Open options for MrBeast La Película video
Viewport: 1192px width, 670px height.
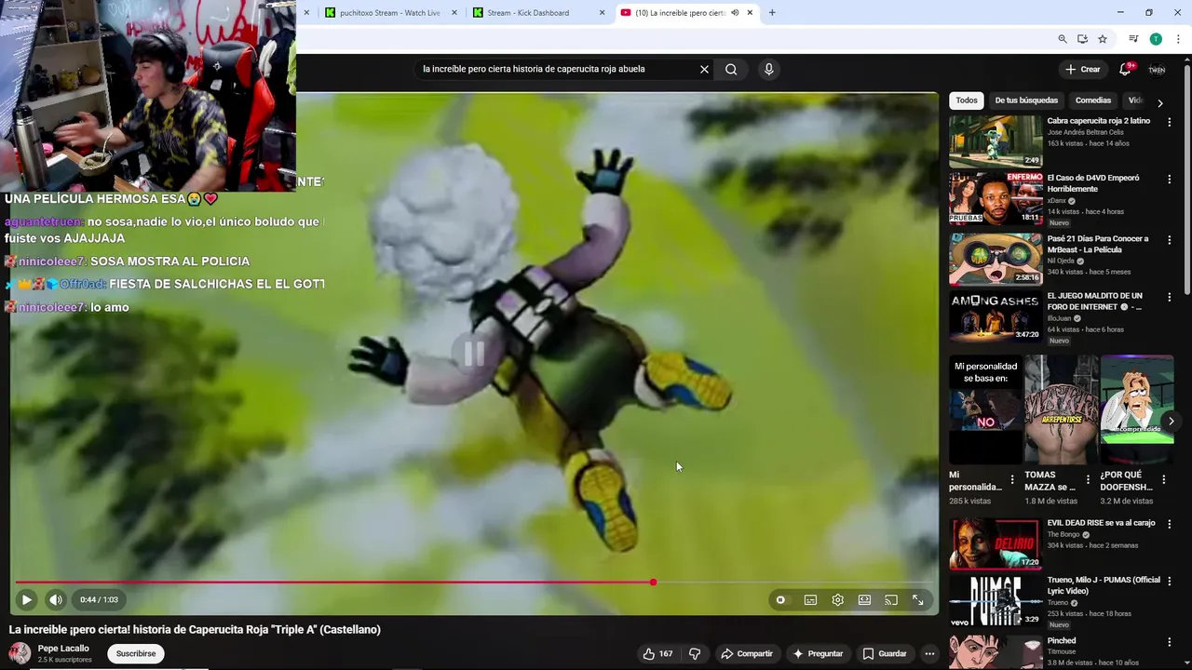[1170, 240]
